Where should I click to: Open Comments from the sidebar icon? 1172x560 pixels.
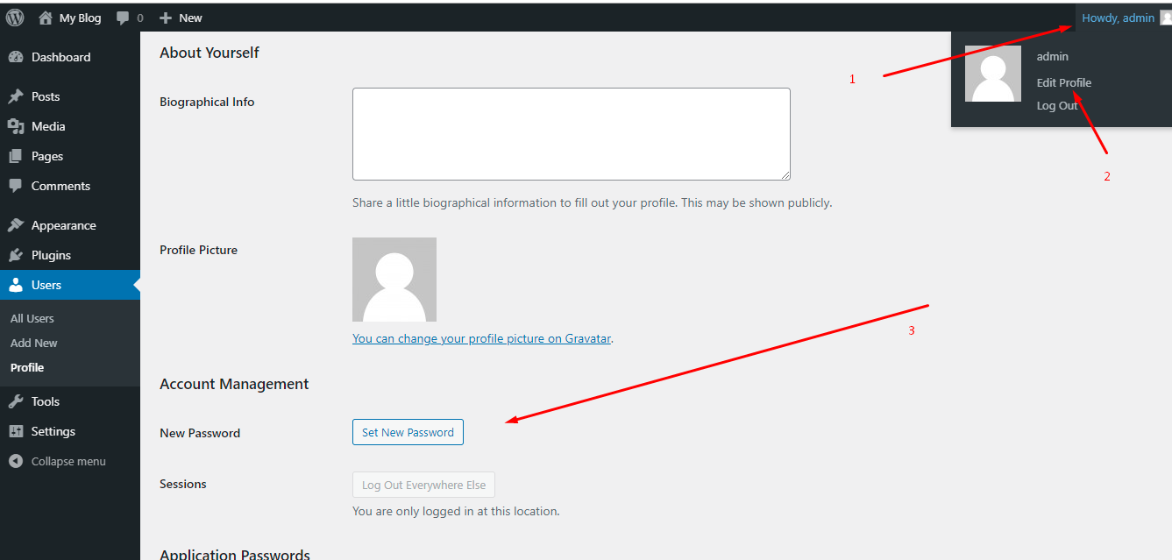pos(18,185)
